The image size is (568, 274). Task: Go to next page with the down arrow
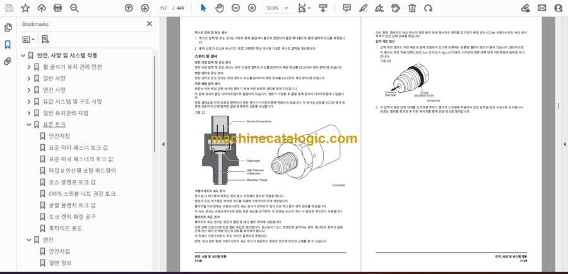(145, 8)
